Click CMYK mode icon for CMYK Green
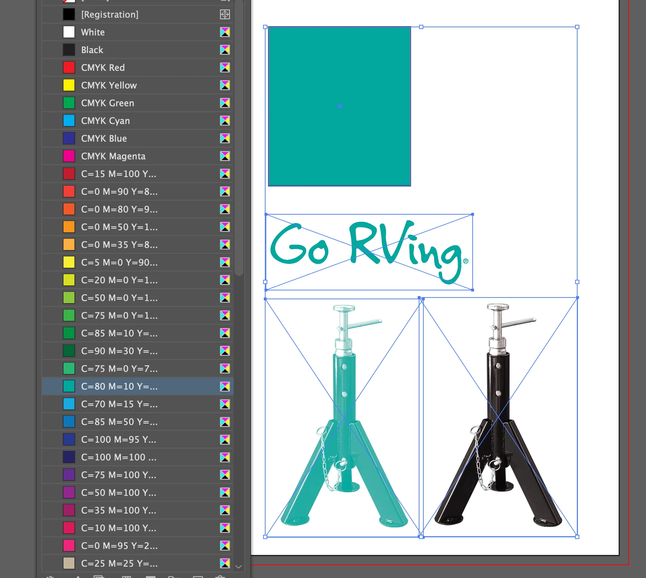This screenshot has width=646, height=578. point(225,103)
